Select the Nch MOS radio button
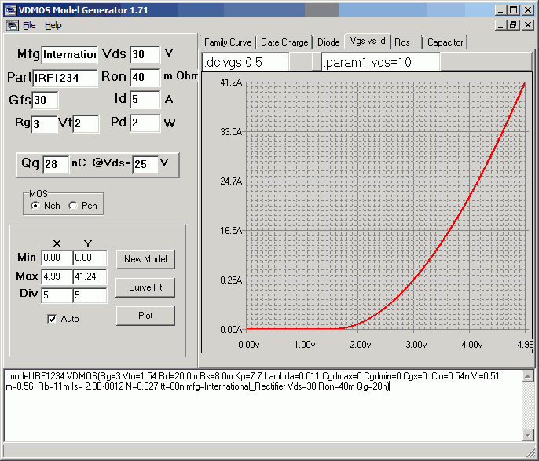This screenshot has width=539, height=461. tap(35, 206)
